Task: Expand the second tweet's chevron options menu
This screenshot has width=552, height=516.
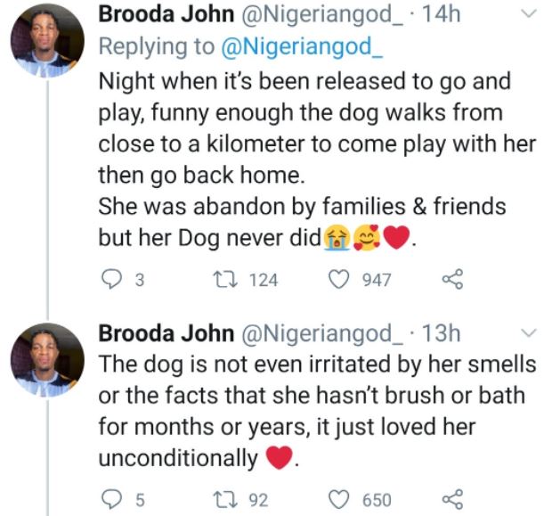Action: (x=527, y=333)
